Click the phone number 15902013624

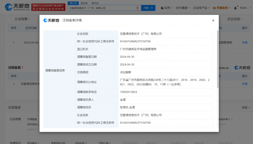pyautogui.click(x=129, y=92)
